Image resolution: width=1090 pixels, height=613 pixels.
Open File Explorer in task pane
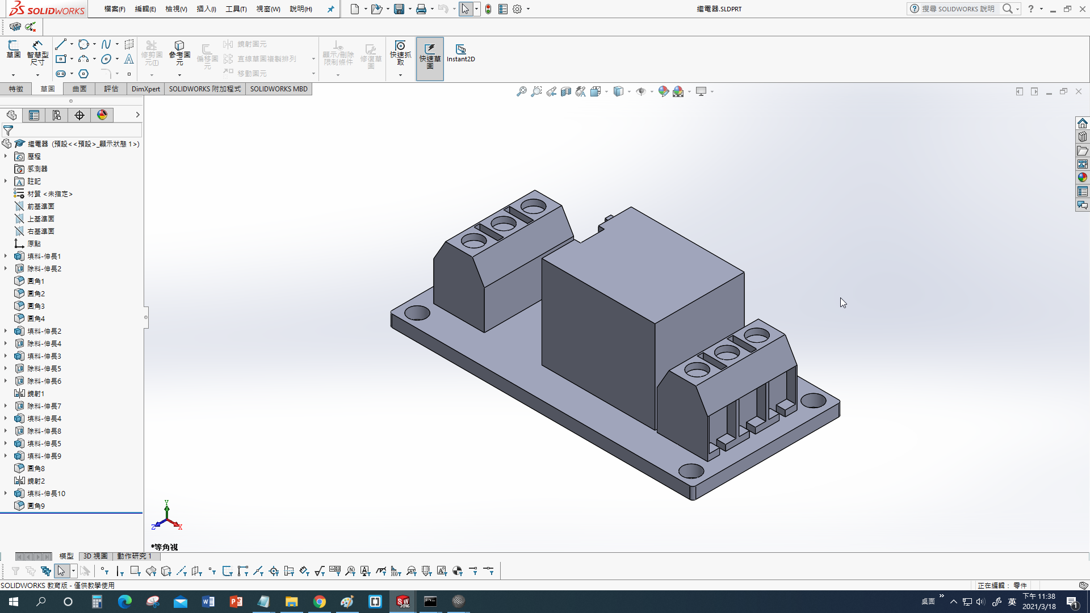tap(1083, 150)
